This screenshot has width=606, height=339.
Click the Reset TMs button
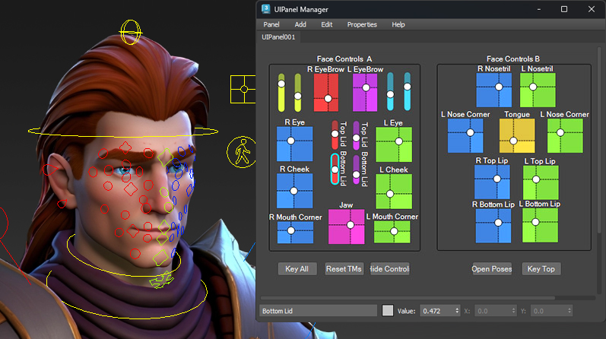click(343, 268)
